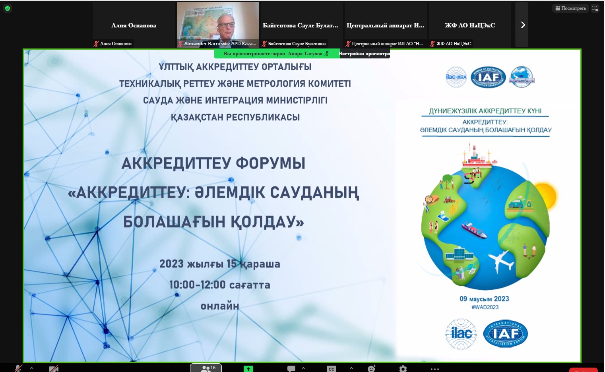Open the Настройки просмотра menu
Screen dimensions: 605x372
(x=365, y=54)
